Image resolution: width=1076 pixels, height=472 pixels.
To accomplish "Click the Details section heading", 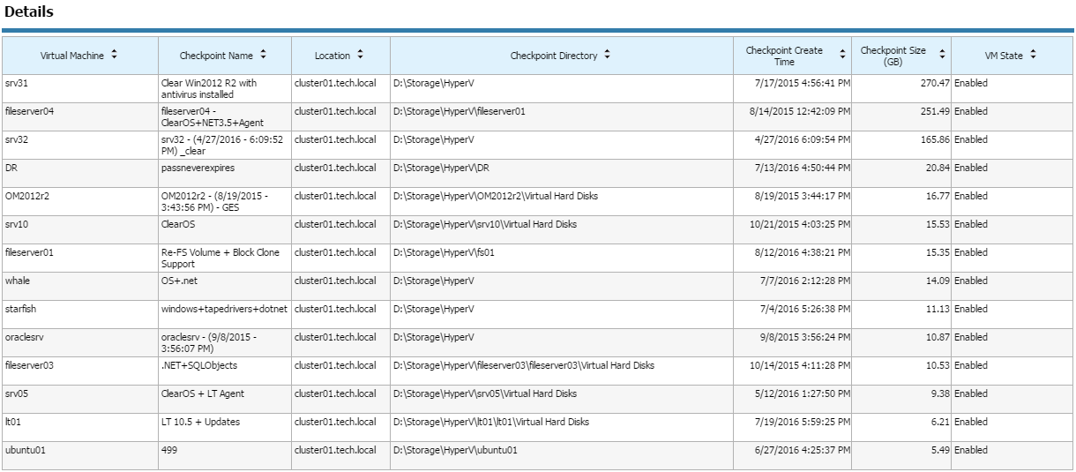I will pyautogui.click(x=29, y=12).
